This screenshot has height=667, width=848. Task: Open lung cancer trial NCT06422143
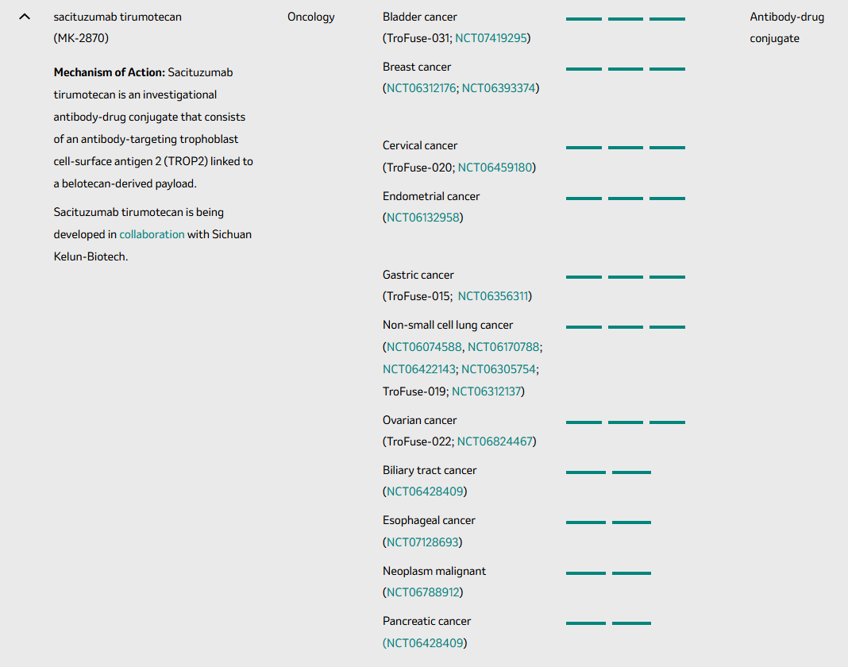[419, 369]
